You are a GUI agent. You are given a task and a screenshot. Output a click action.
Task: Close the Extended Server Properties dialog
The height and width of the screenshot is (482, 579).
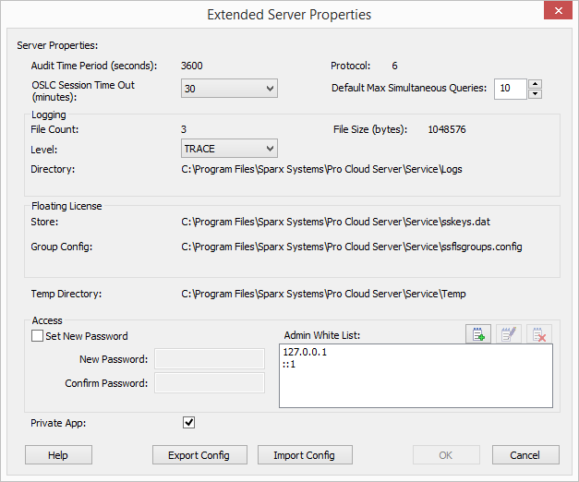pyautogui.click(x=558, y=11)
